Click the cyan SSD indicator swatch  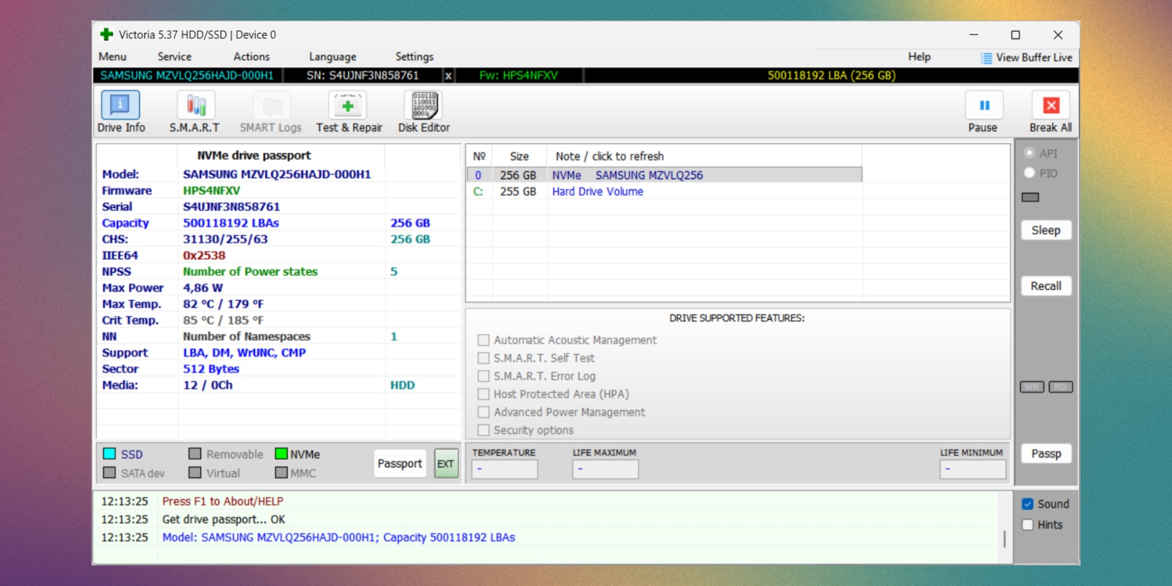click(109, 454)
